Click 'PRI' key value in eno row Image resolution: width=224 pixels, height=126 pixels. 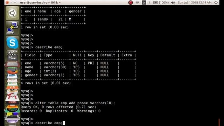(x=91, y=63)
